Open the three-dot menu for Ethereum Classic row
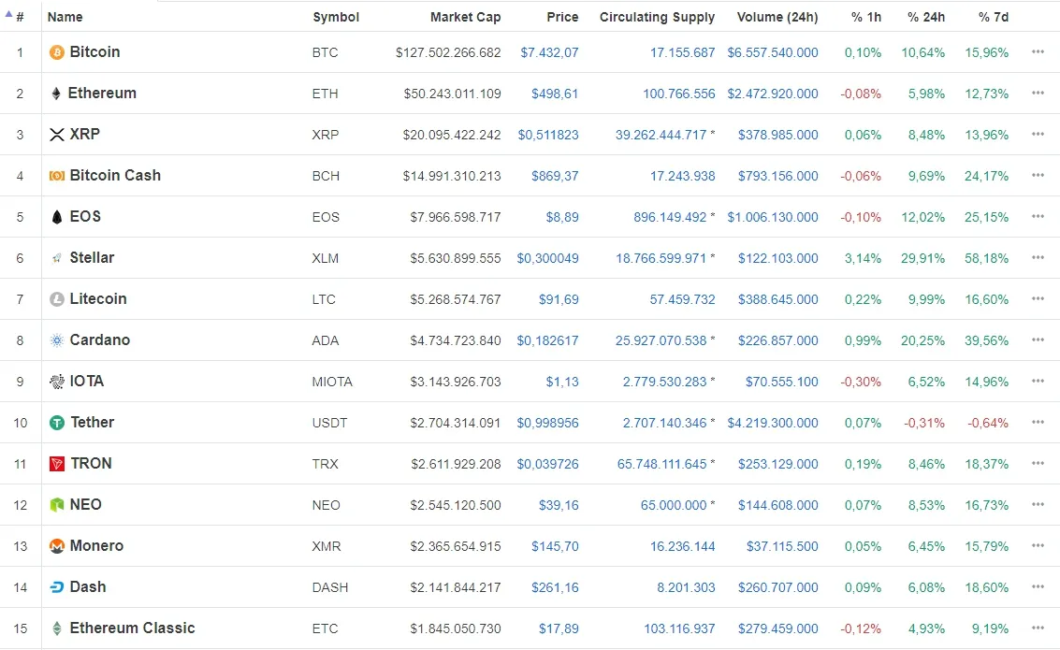 pos(1038,628)
